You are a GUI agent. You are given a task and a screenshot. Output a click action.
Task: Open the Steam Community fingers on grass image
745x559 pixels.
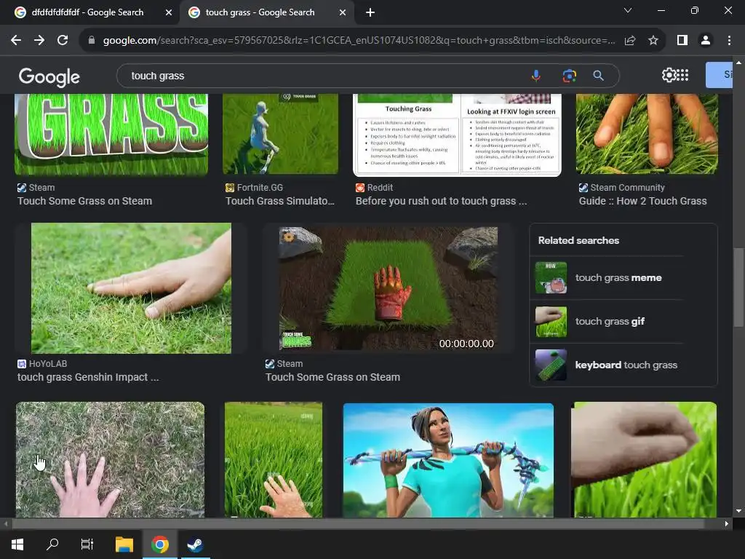pos(647,135)
